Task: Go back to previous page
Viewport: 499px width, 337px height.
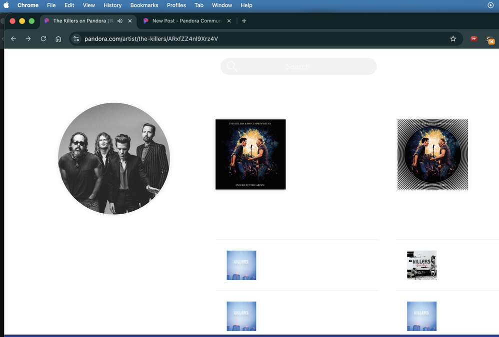Action: coord(13,39)
